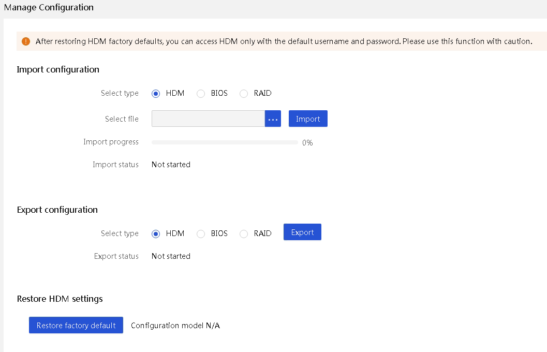Viewport: 547px width, 352px height.
Task: Click the 'Export configuration' heading
Action: pos(57,210)
